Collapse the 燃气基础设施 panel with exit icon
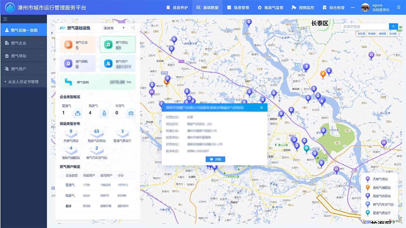Viewport: 406px width, 228px height. tap(133, 28)
